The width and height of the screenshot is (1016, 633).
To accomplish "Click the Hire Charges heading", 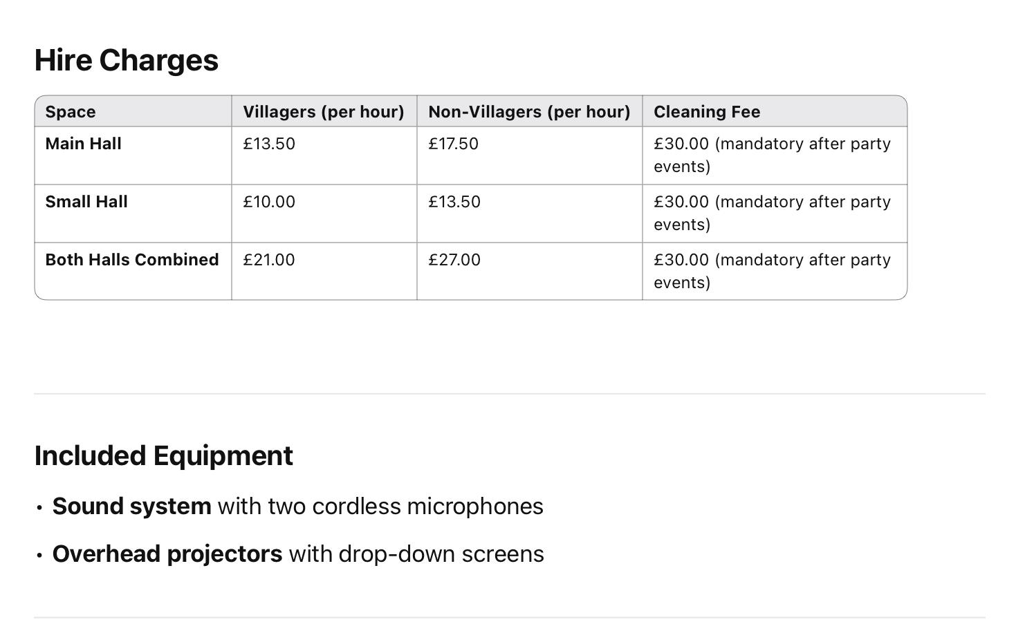I will [x=127, y=60].
